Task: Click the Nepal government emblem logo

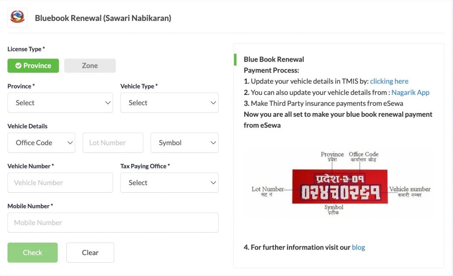Action: (x=17, y=18)
